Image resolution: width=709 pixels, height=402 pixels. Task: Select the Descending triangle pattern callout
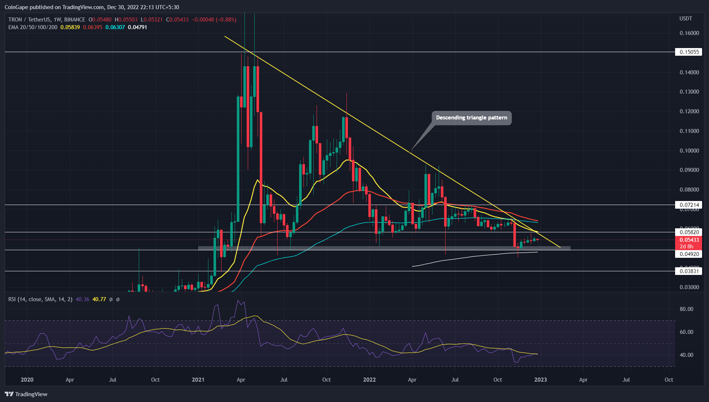tap(471, 118)
